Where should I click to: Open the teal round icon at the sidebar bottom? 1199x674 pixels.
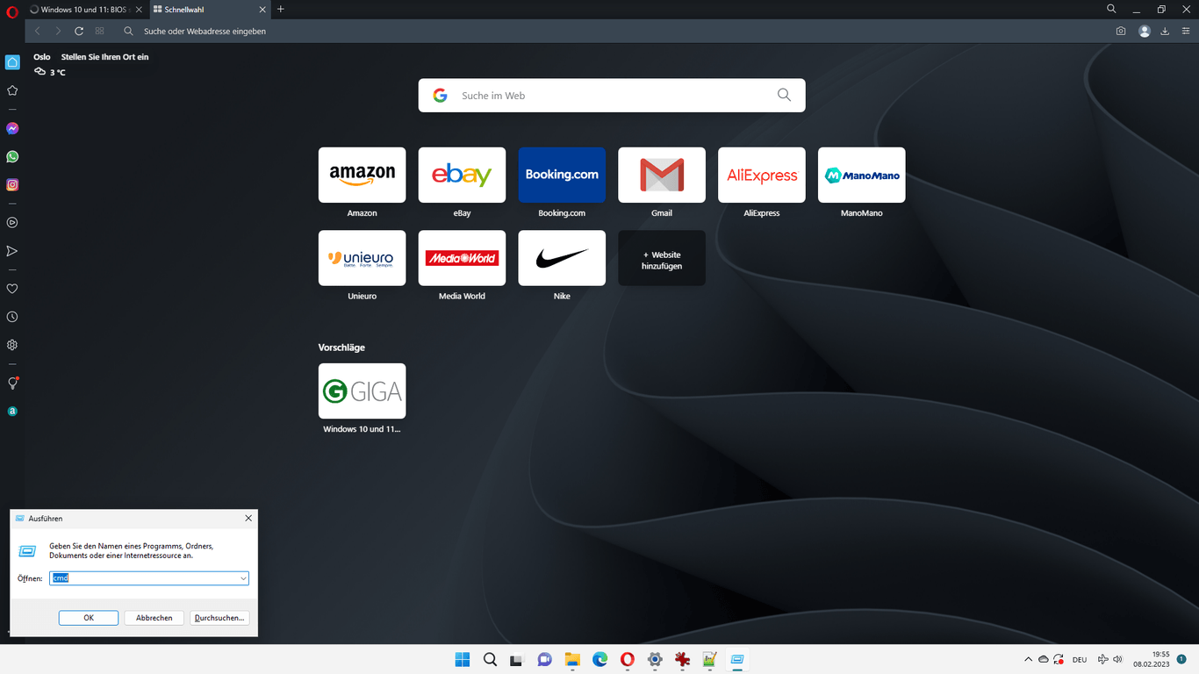12,412
